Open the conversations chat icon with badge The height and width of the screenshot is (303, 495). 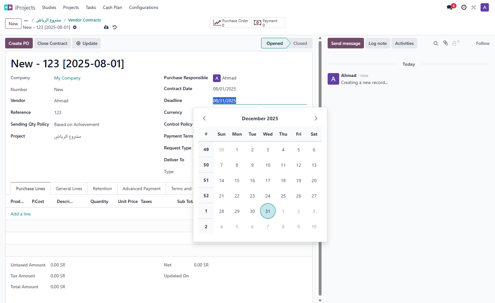450,7
